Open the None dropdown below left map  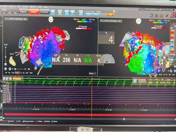tap(92, 73)
